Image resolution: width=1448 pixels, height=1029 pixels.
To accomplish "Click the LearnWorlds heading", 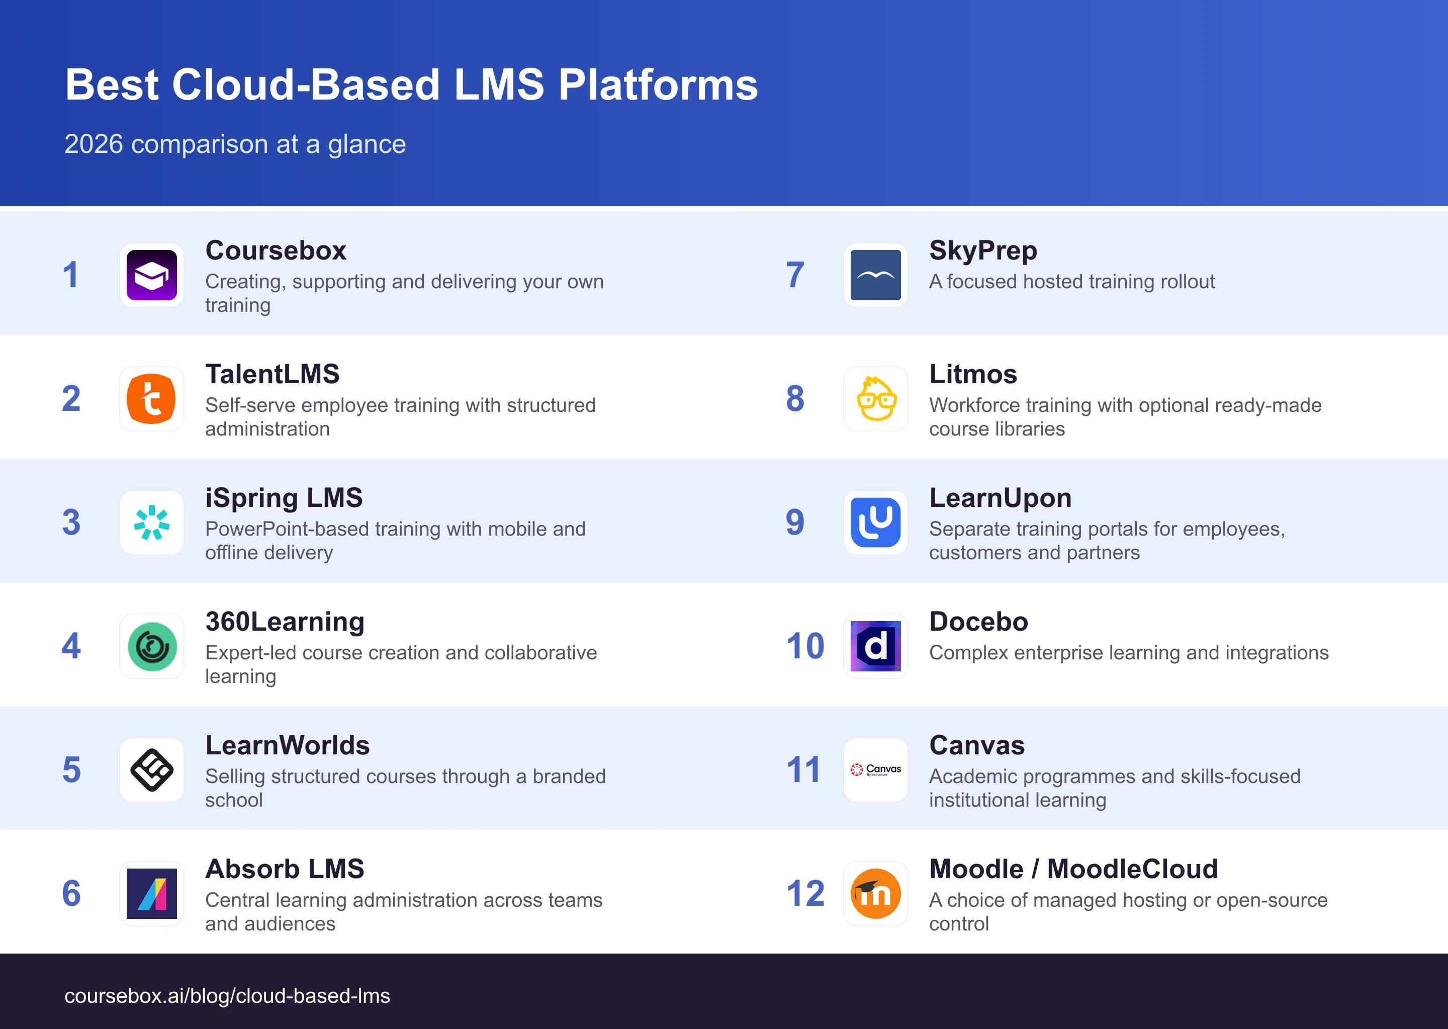I will (288, 745).
